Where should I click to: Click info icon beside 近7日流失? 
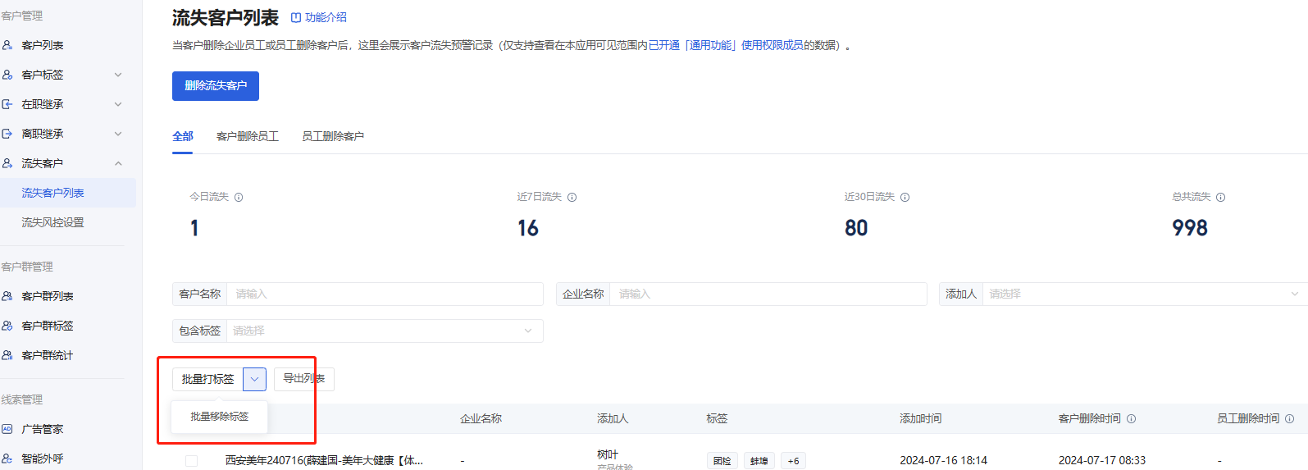tap(572, 197)
